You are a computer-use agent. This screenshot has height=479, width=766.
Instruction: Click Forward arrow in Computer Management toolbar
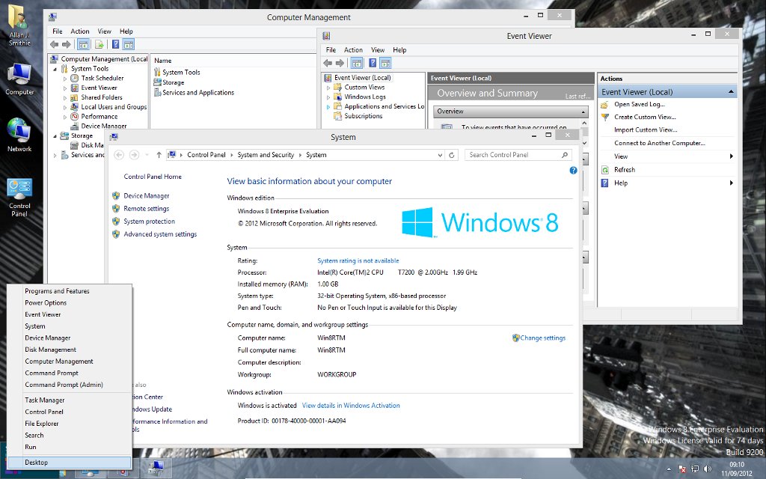click(x=67, y=44)
